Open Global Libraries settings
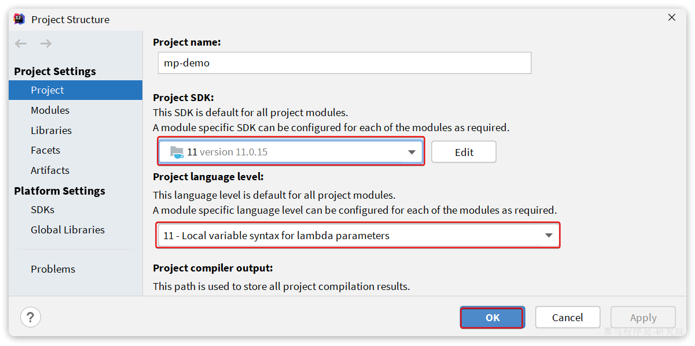 (x=68, y=230)
